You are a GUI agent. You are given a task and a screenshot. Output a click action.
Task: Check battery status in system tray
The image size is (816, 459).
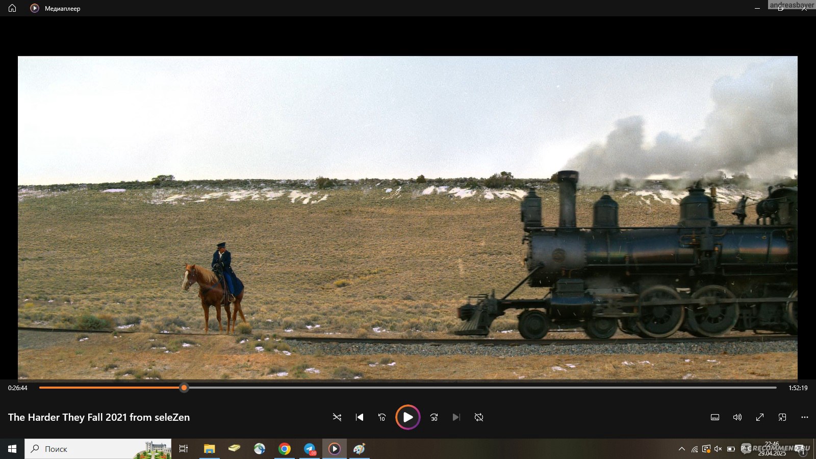coord(731,449)
